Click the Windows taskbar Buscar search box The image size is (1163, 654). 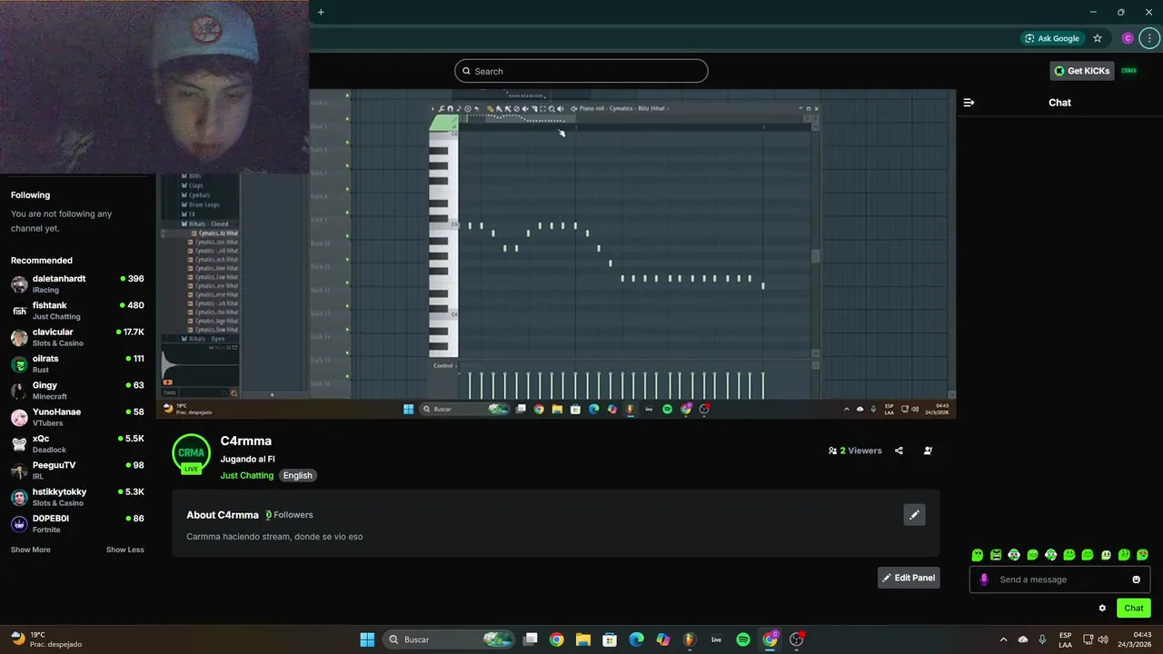(448, 639)
